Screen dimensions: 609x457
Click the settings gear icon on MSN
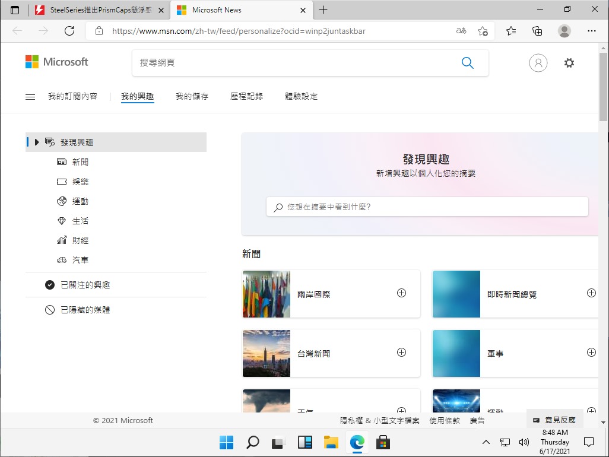point(569,63)
